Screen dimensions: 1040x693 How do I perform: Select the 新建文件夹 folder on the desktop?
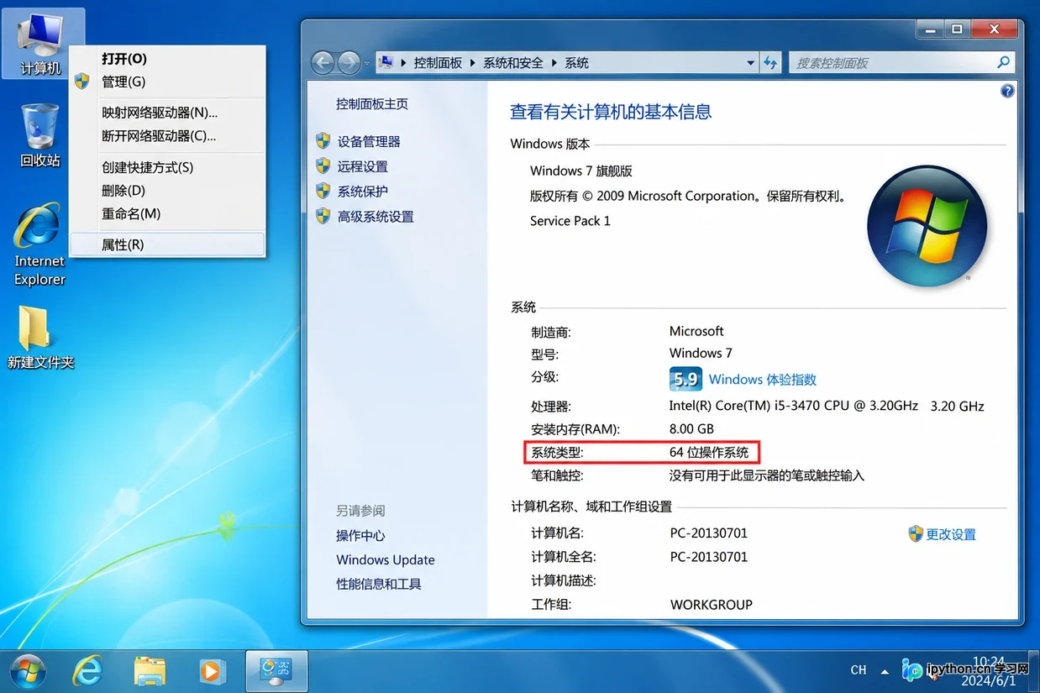pyautogui.click(x=40, y=339)
